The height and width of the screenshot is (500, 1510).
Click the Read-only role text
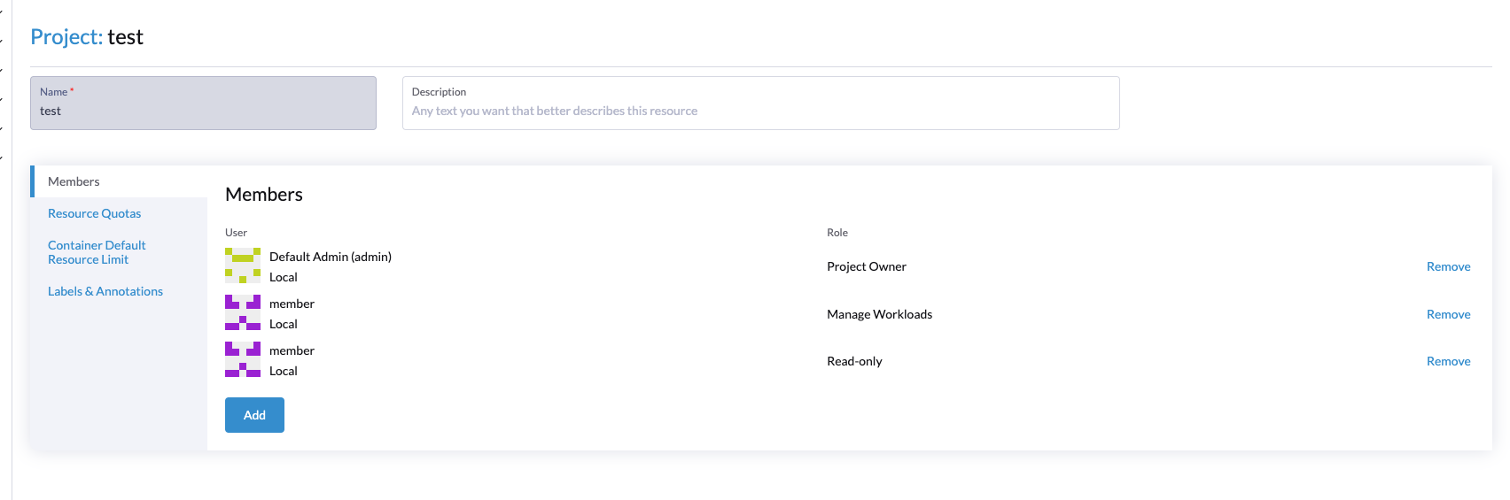click(x=854, y=361)
